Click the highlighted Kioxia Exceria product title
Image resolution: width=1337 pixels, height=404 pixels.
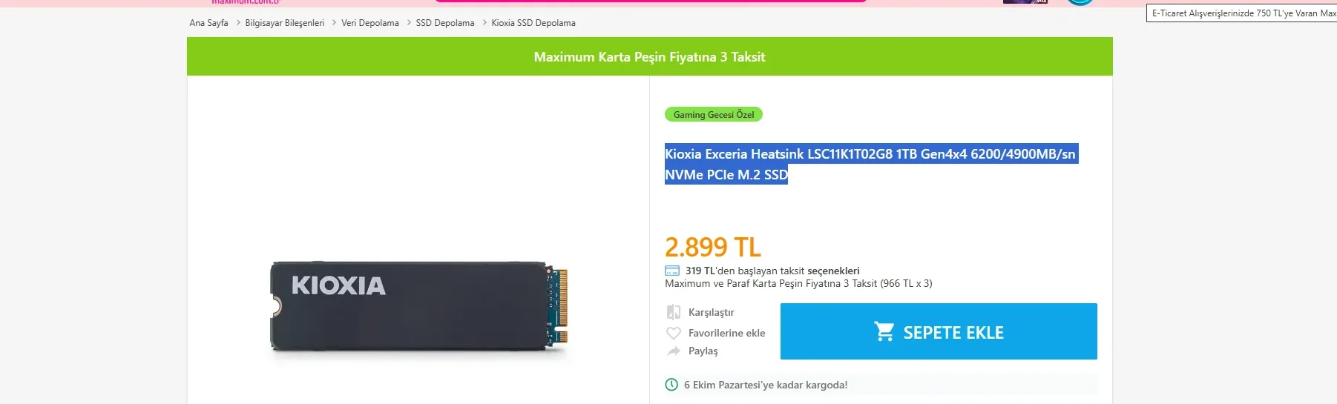(870, 154)
